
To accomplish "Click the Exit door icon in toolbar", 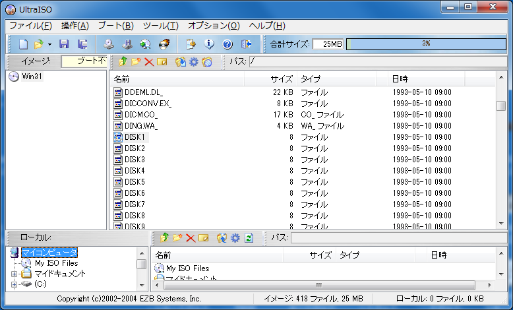I will tap(247, 44).
